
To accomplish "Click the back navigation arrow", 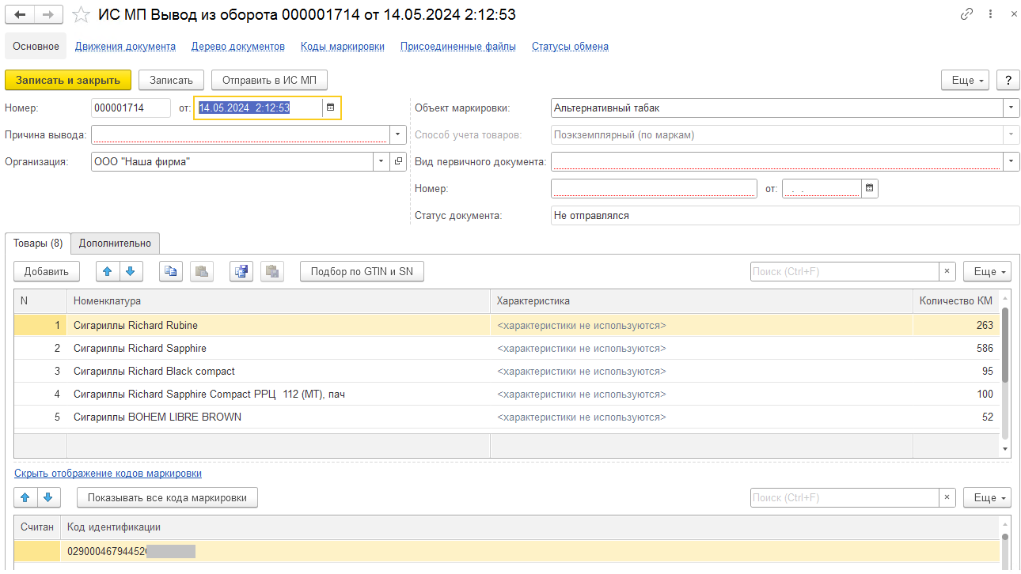I will [21, 15].
